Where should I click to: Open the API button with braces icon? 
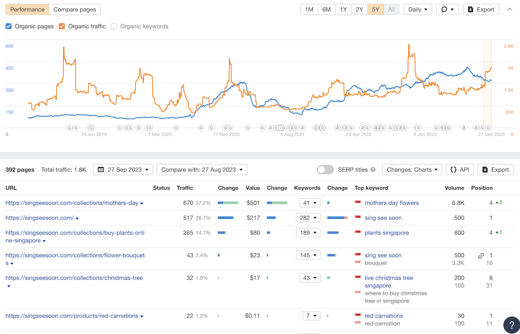click(x=460, y=170)
